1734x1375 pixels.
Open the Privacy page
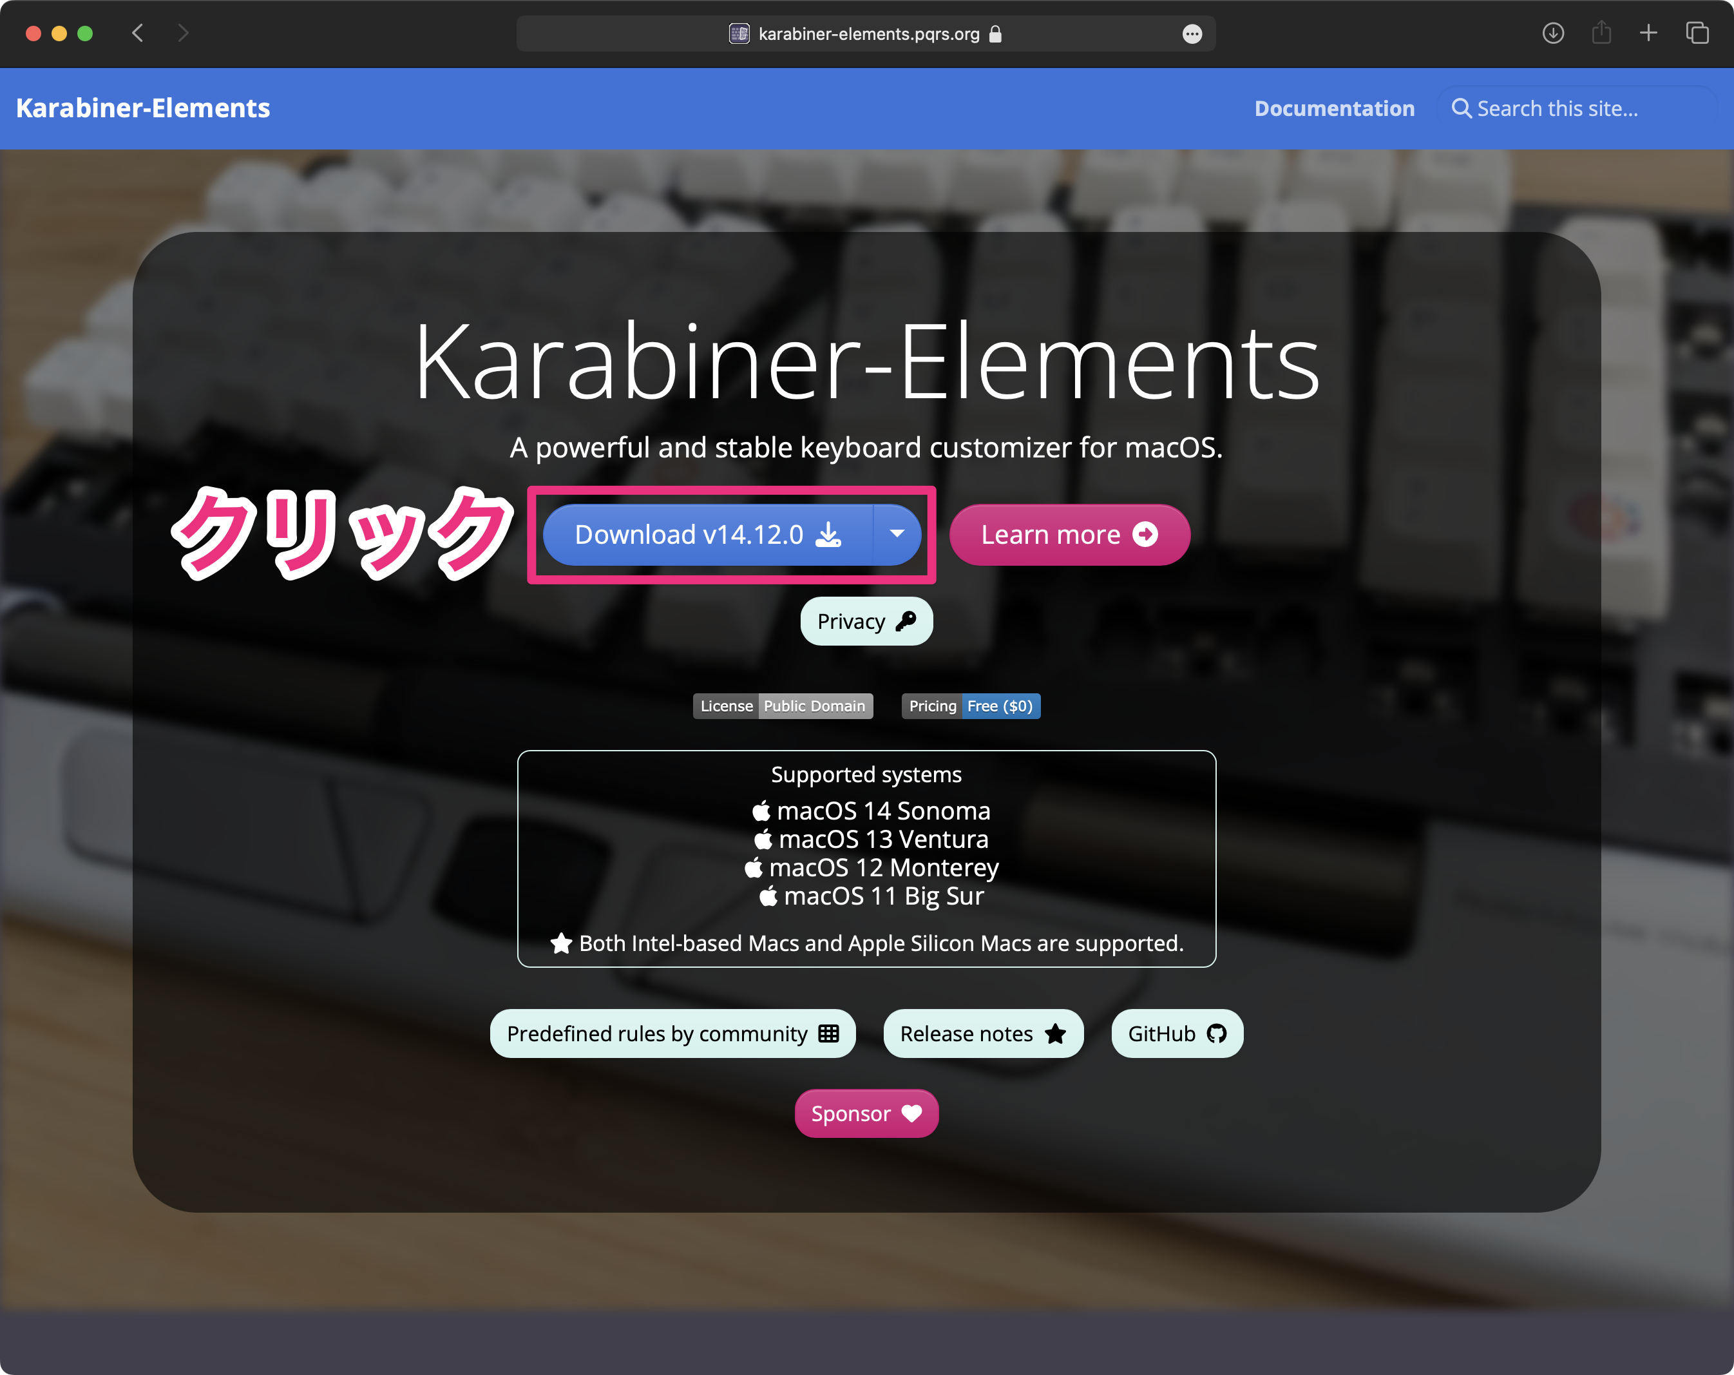[x=866, y=621]
